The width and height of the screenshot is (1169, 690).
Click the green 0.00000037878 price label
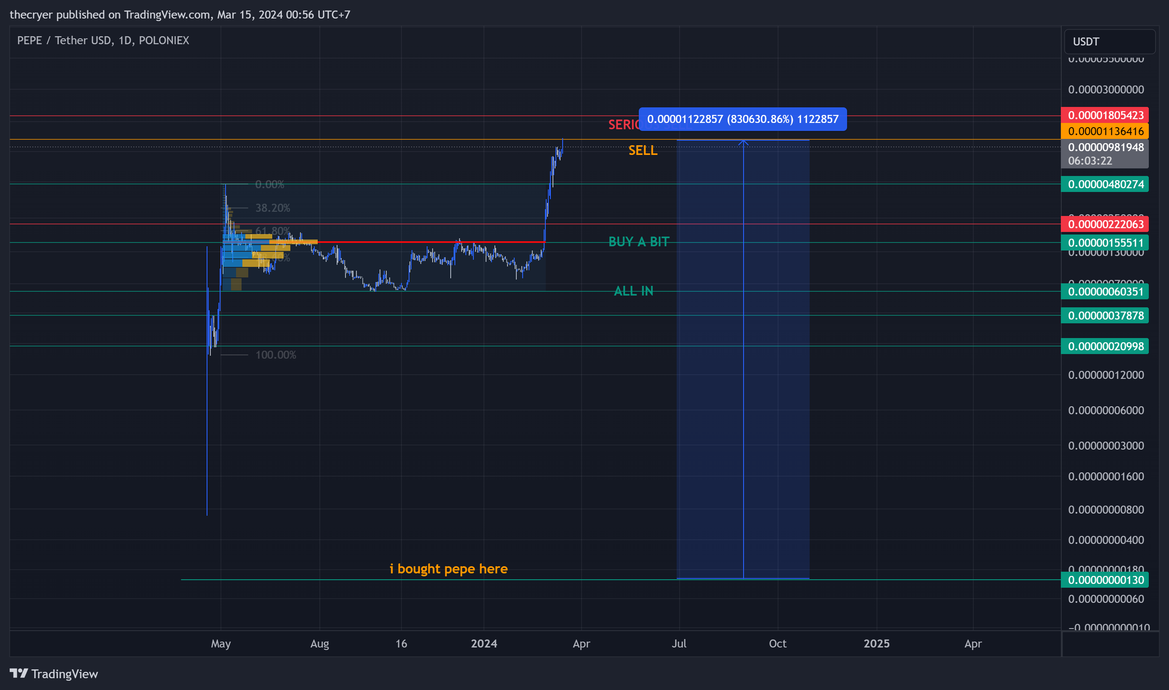tap(1105, 316)
